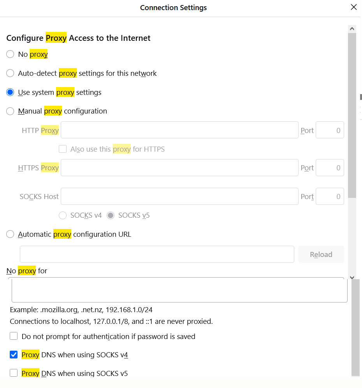Check Also use this proxy for HTTPS
Viewport: 362px width, 388px height.
(x=63, y=149)
